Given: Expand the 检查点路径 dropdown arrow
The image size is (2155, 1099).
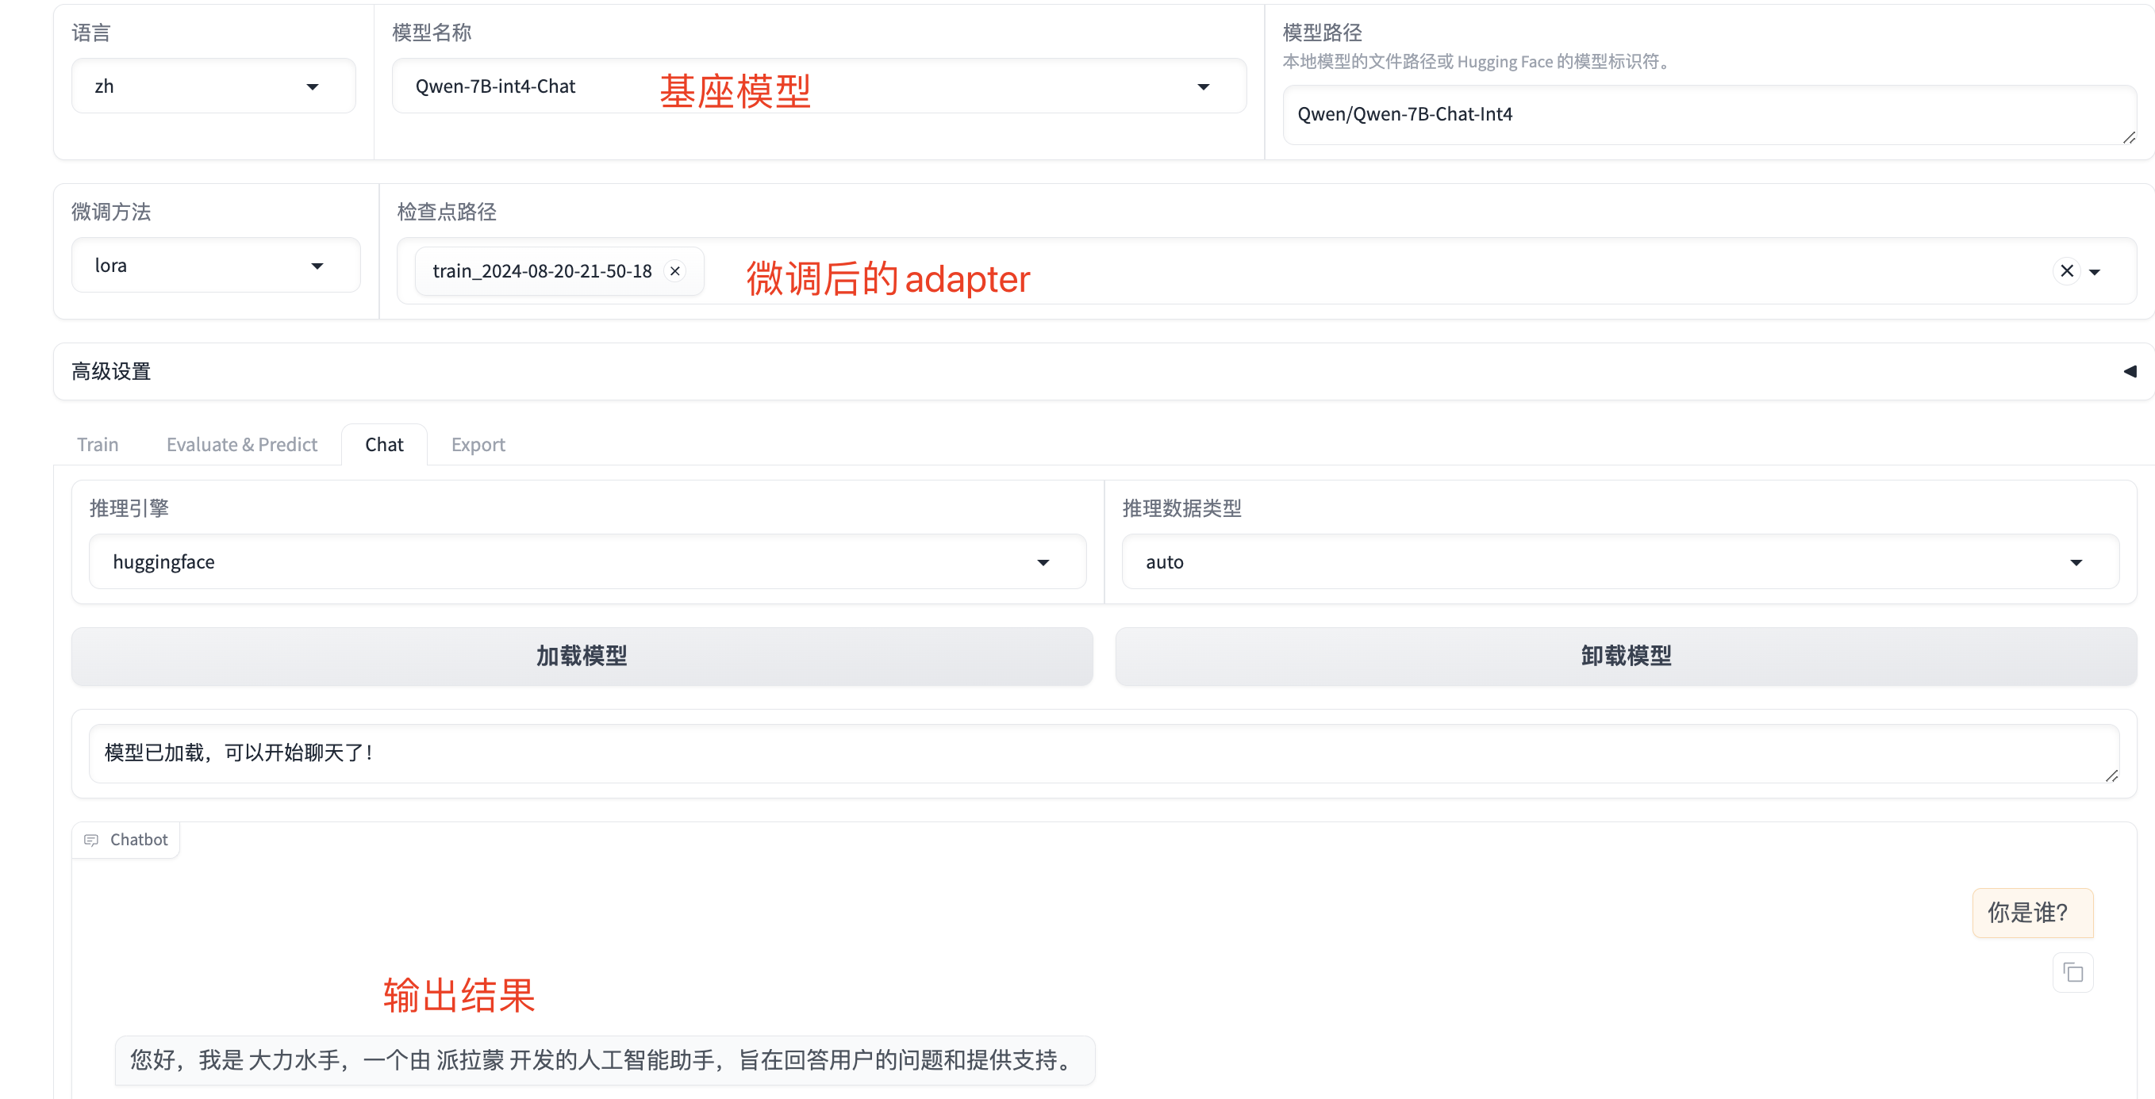Looking at the screenshot, I should point(2095,272).
